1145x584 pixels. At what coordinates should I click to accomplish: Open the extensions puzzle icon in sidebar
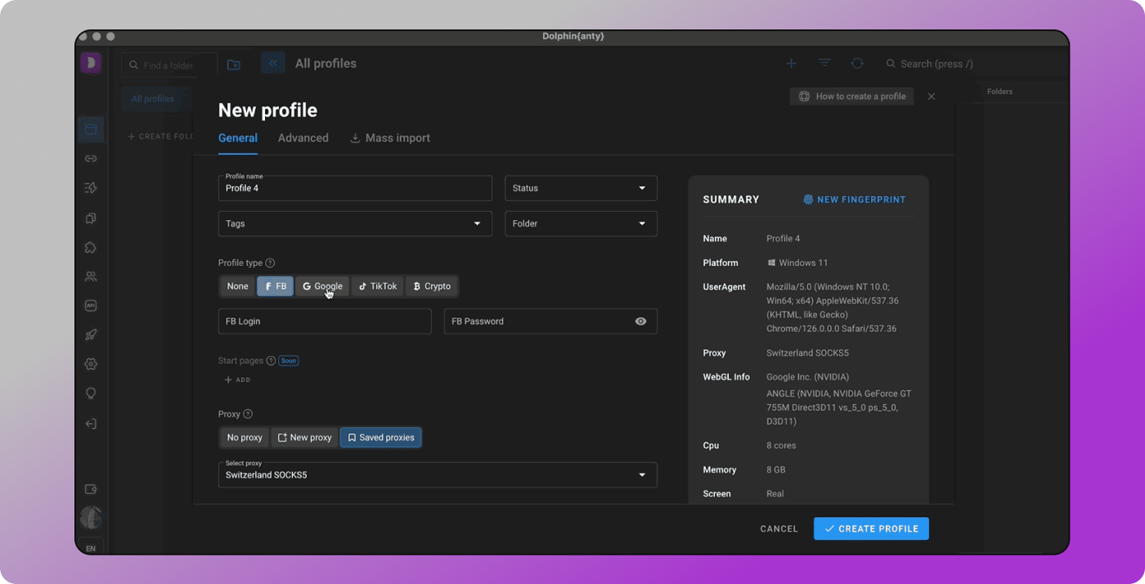pos(91,247)
